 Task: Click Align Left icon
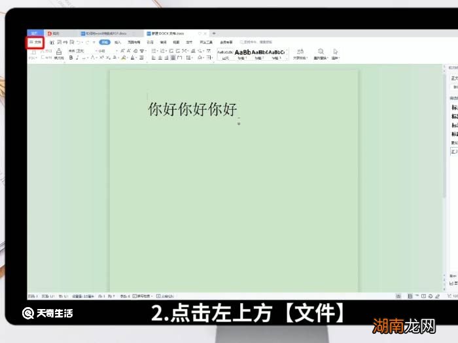click(x=154, y=57)
